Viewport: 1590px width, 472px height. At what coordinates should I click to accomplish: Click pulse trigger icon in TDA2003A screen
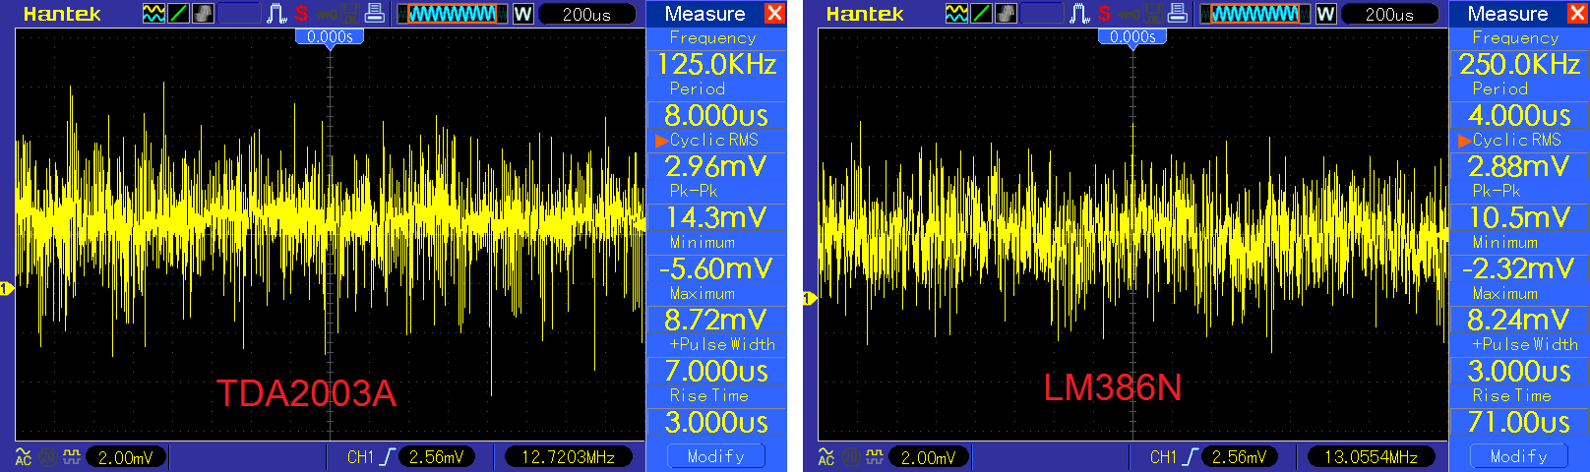click(x=277, y=14)
